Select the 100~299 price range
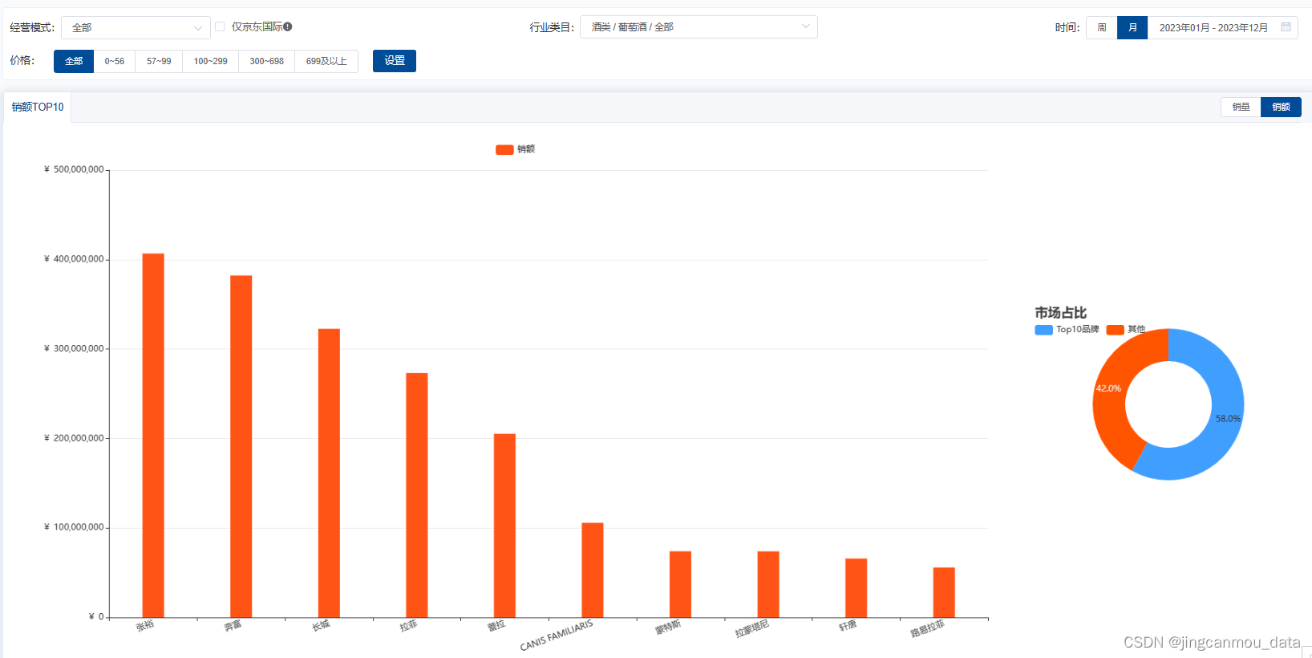The width and height of the screenshot is (1312, 658). 210,61
